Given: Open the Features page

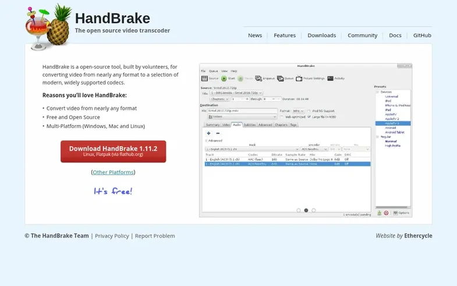Looking at the screenshot, I should point(285,36).
